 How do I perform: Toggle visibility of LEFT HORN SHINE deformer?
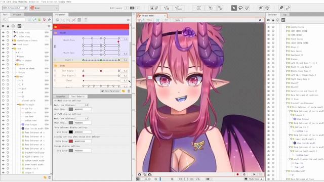[268, 31]
